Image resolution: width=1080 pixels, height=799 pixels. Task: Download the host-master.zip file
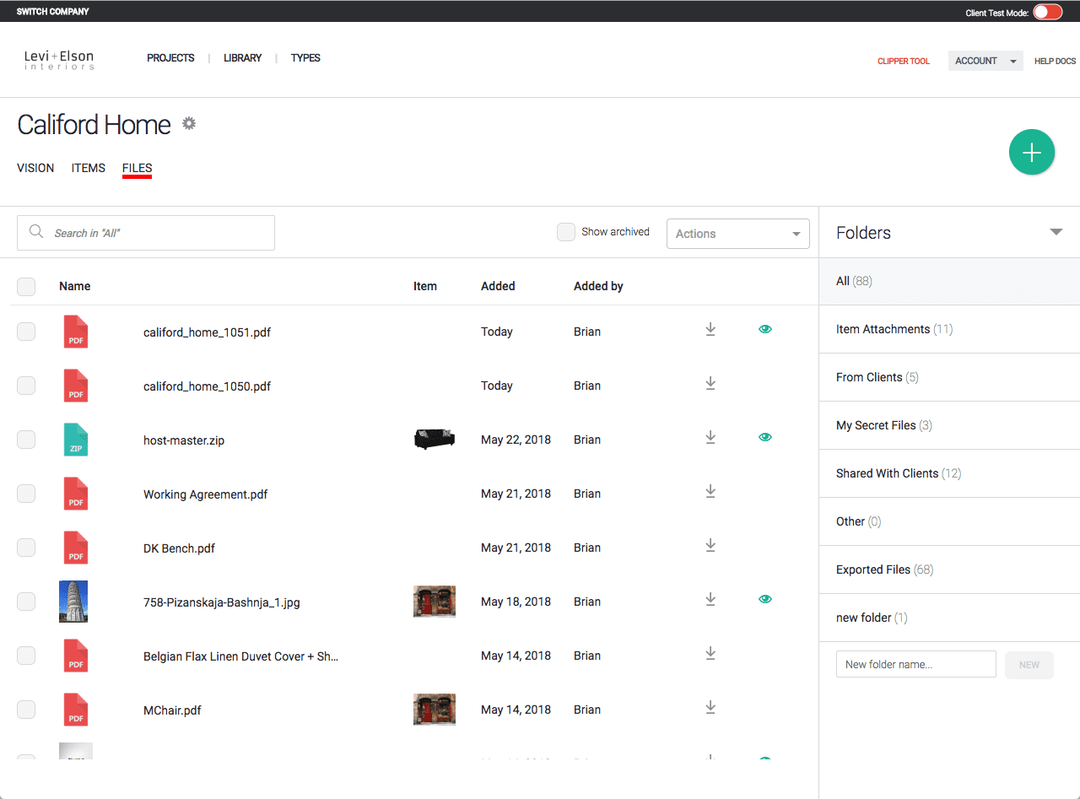click(710, 438)
